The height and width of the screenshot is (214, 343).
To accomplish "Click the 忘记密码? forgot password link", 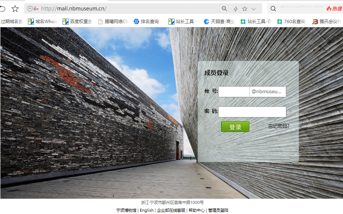I will (279, 126).
